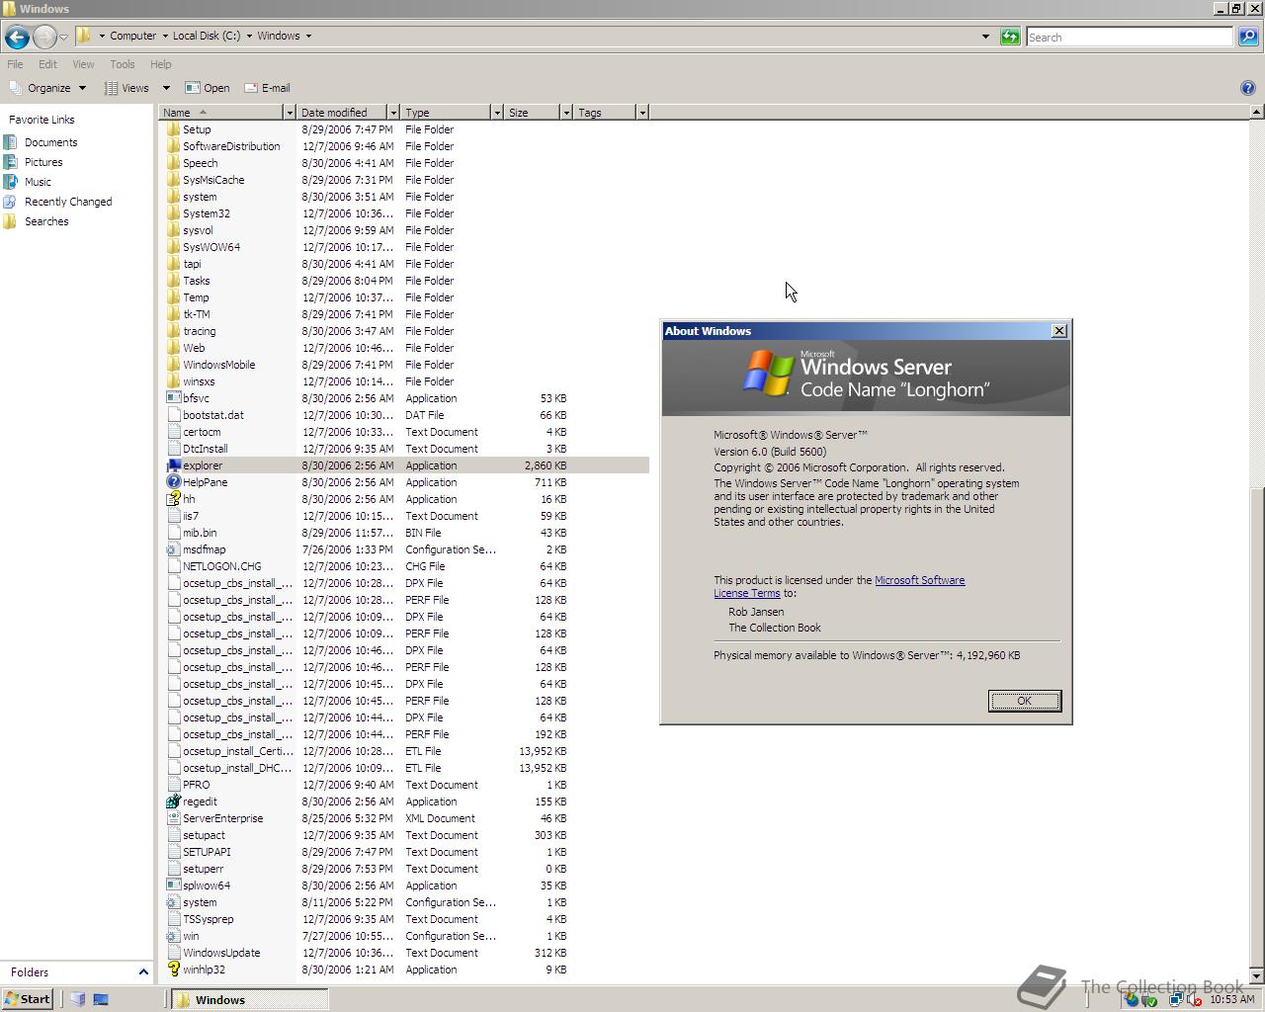Open the Date modified column filter dropdown

click(x=393, y=113)
